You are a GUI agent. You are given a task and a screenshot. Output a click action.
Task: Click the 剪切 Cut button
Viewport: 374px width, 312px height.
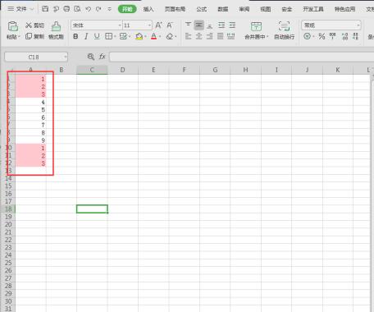[34, 25]
